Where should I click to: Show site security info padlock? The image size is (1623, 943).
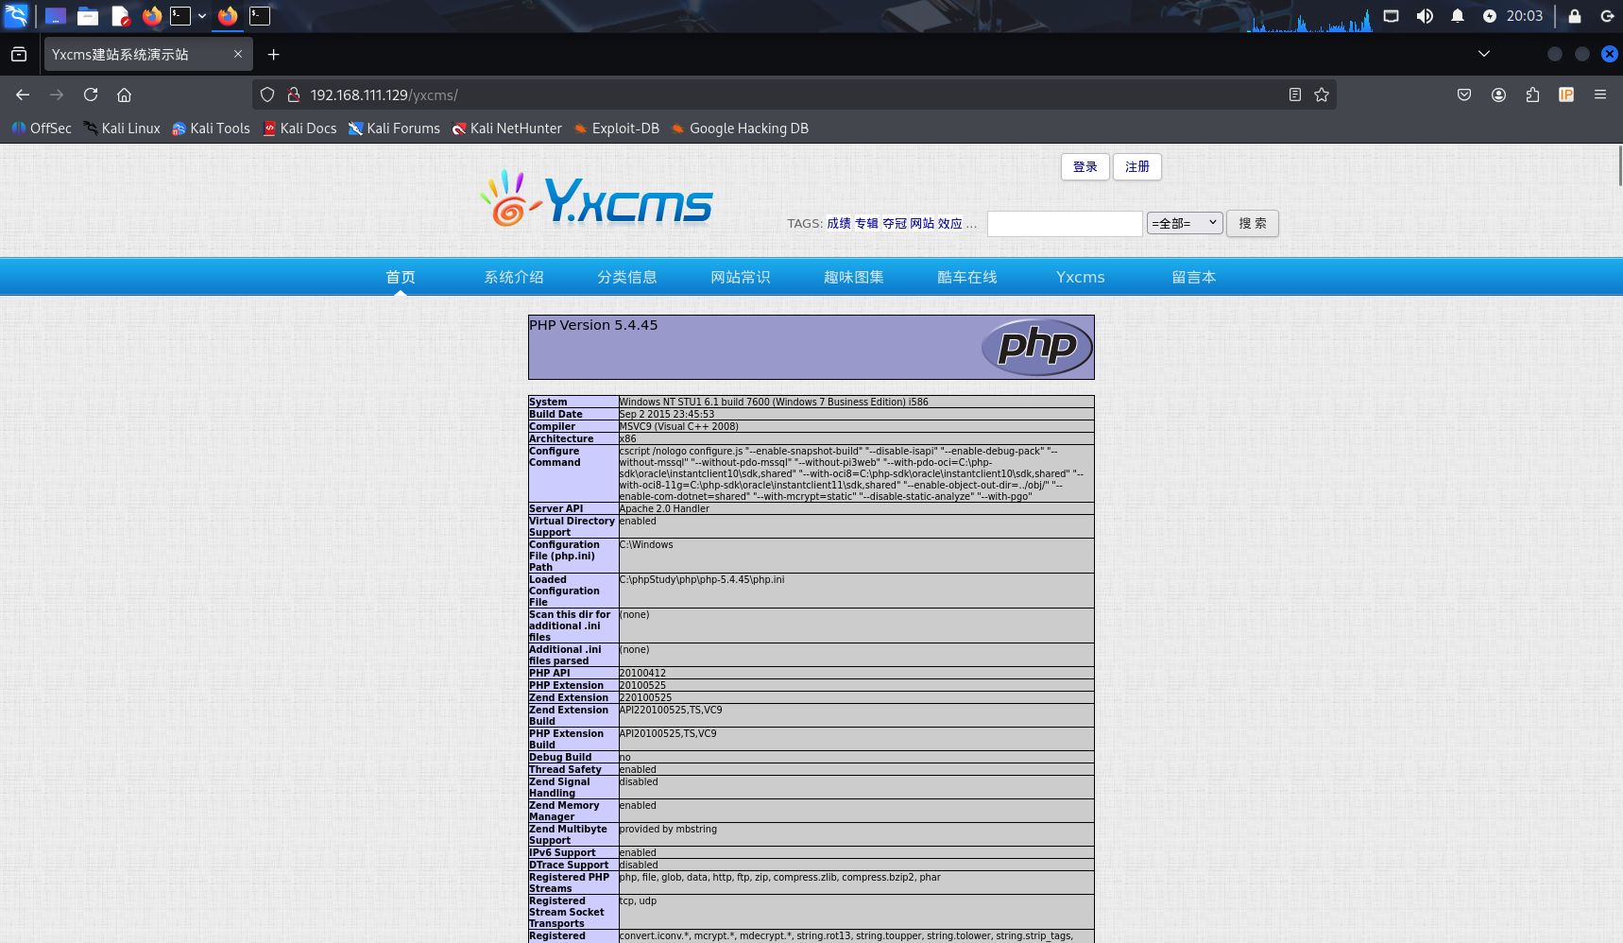point(294,94)
